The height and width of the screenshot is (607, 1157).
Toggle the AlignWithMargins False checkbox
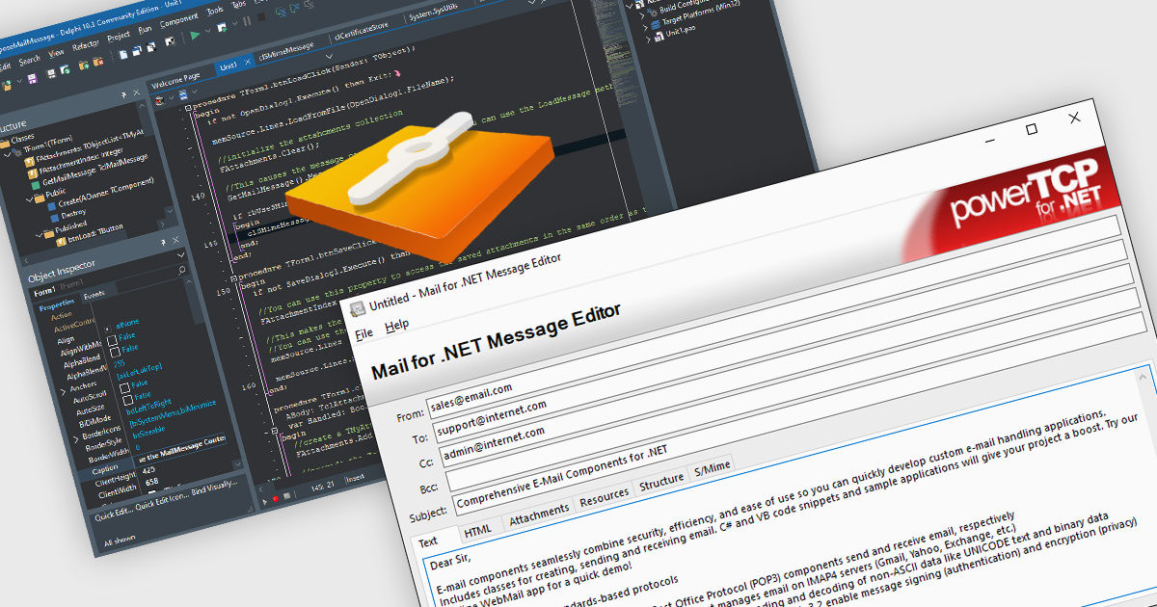pos(111,340)
